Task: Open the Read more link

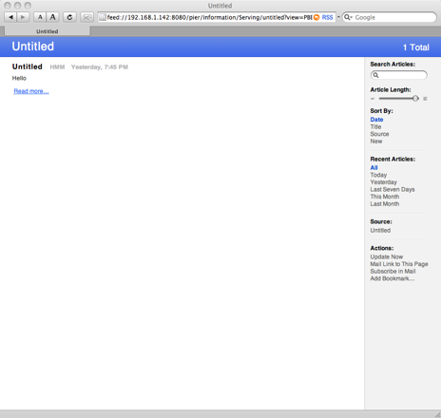Action: (31, 91)
